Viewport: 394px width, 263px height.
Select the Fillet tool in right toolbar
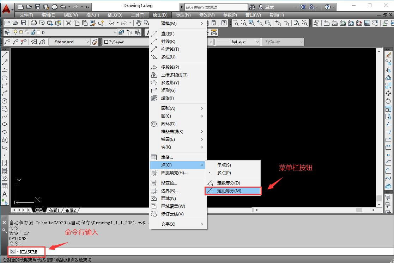[x=388, y=171]
